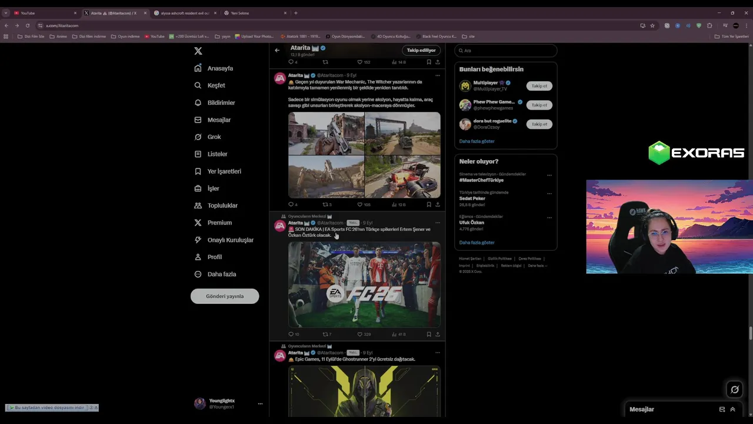
Task: Switch to the YouTube browser tab
Action: 44,13
